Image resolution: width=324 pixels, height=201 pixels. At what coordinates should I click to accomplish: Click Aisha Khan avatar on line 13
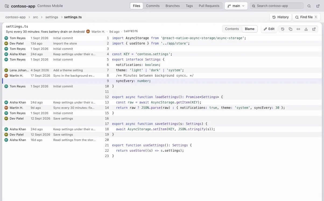pyautogui.click(x=6, y=102)
